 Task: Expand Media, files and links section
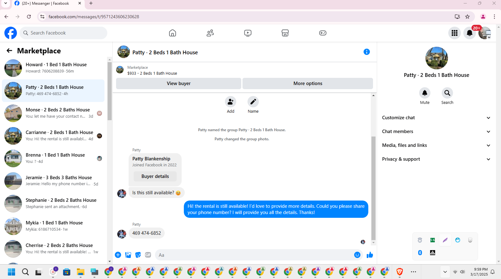(436, 145)
